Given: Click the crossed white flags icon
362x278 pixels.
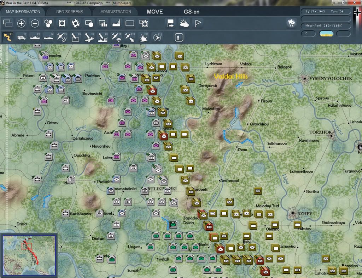Looking at the screenshot, I should (291, 23).
